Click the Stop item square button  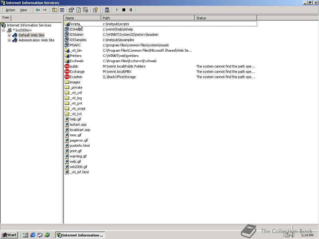[124, 10]
